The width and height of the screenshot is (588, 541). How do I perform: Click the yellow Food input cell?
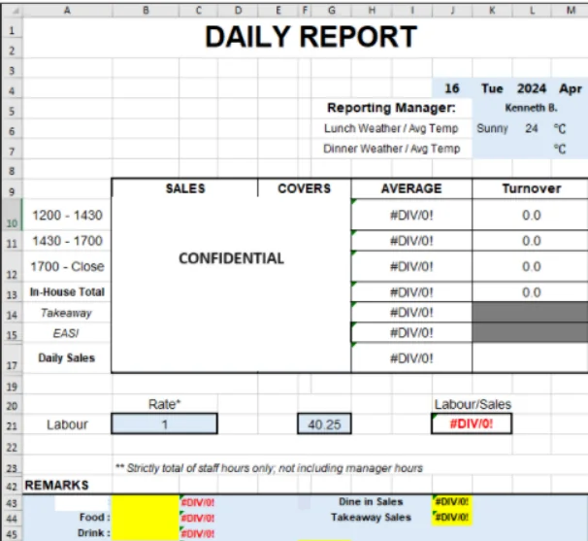[146, 518]
